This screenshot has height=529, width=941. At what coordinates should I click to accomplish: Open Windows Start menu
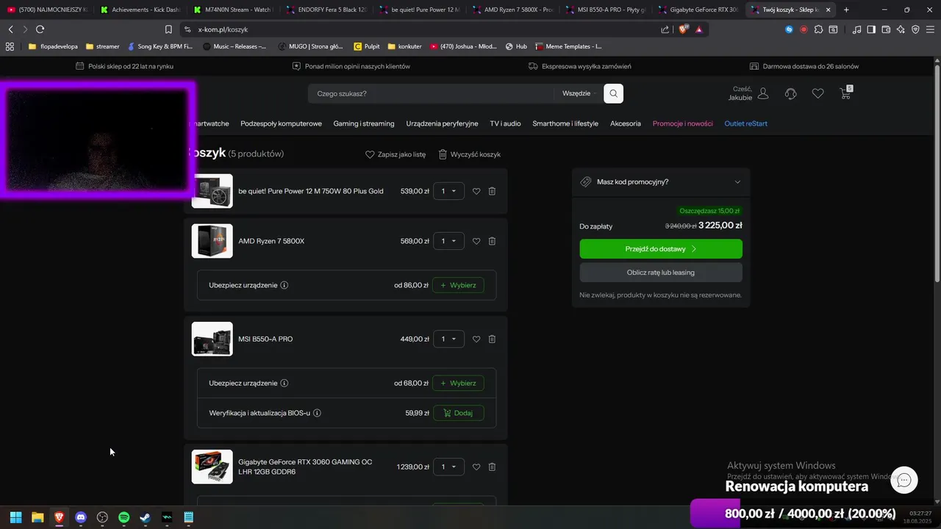[x=15, y=517]
